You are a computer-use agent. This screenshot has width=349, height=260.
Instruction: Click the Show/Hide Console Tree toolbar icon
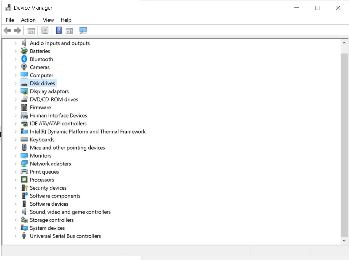(31, 30)
